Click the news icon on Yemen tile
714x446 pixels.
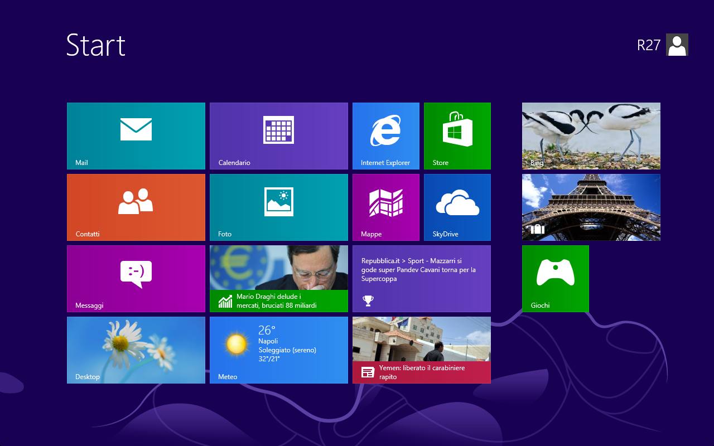coord(368,372)
